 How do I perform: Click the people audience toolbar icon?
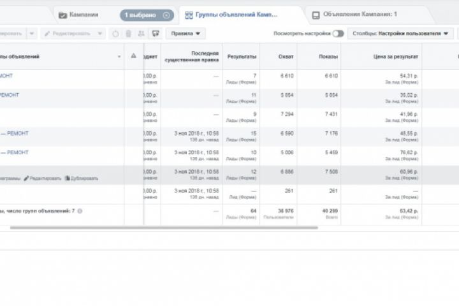click(x=141, y=34)
